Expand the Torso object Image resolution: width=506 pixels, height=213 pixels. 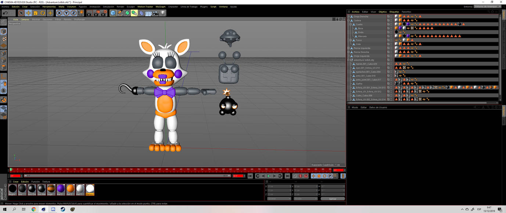[351, 40]
